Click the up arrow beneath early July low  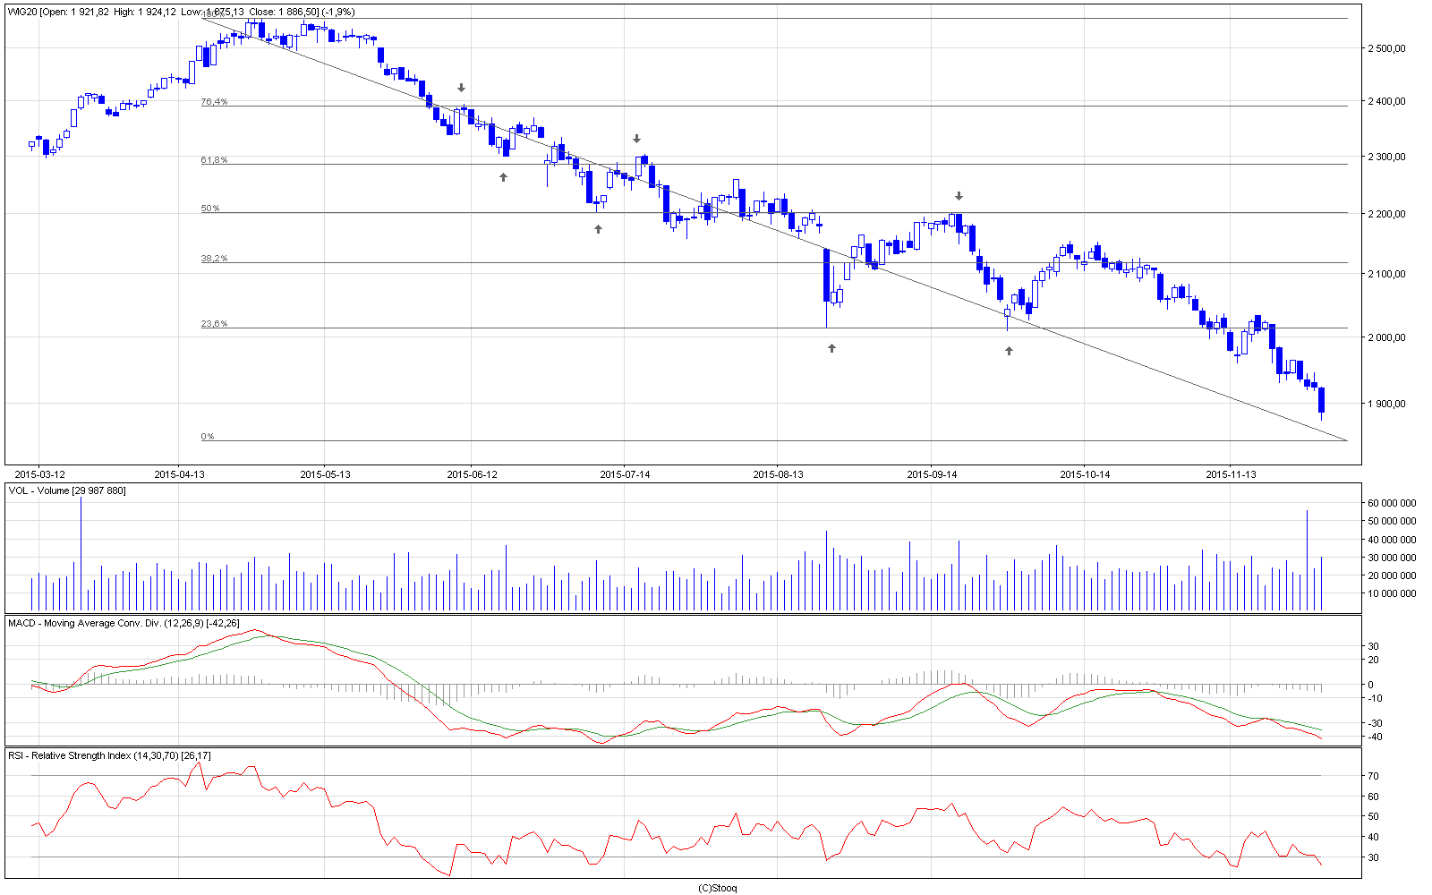(598, 229)
